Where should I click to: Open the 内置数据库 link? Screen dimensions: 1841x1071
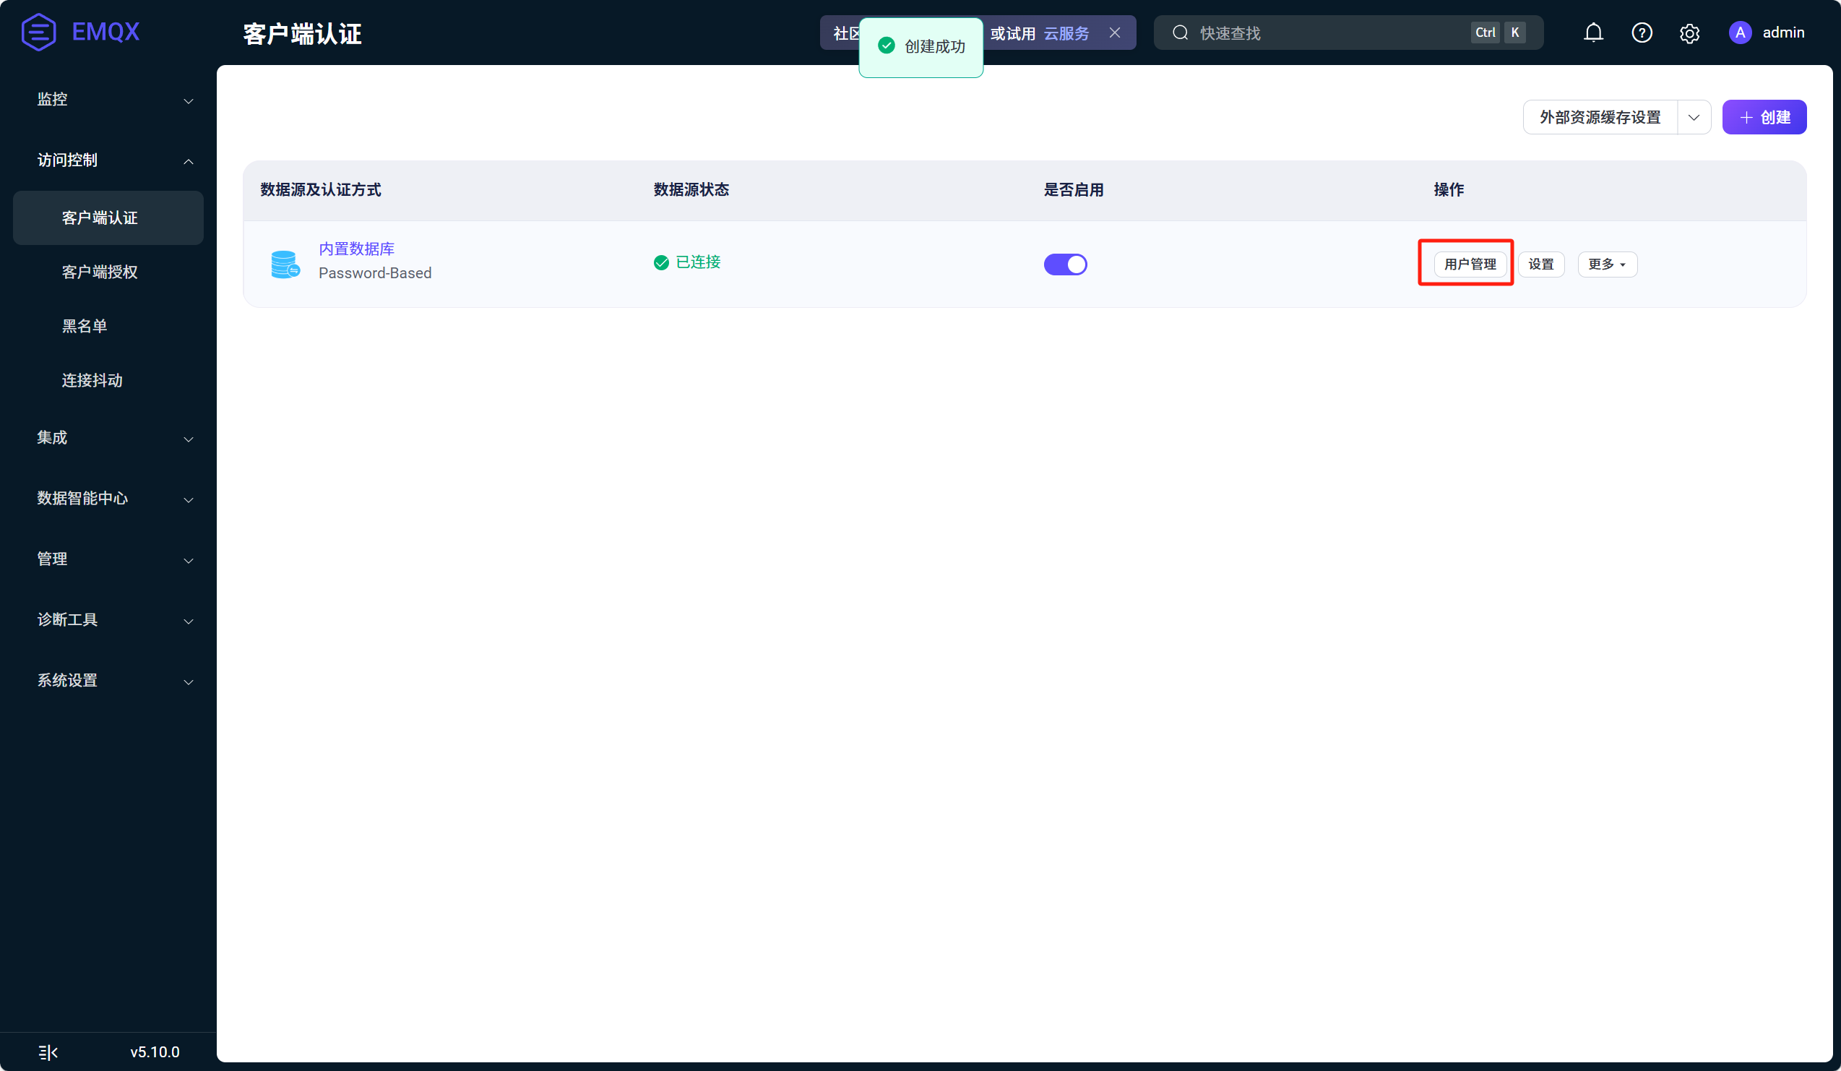click(x=356, y=249)
